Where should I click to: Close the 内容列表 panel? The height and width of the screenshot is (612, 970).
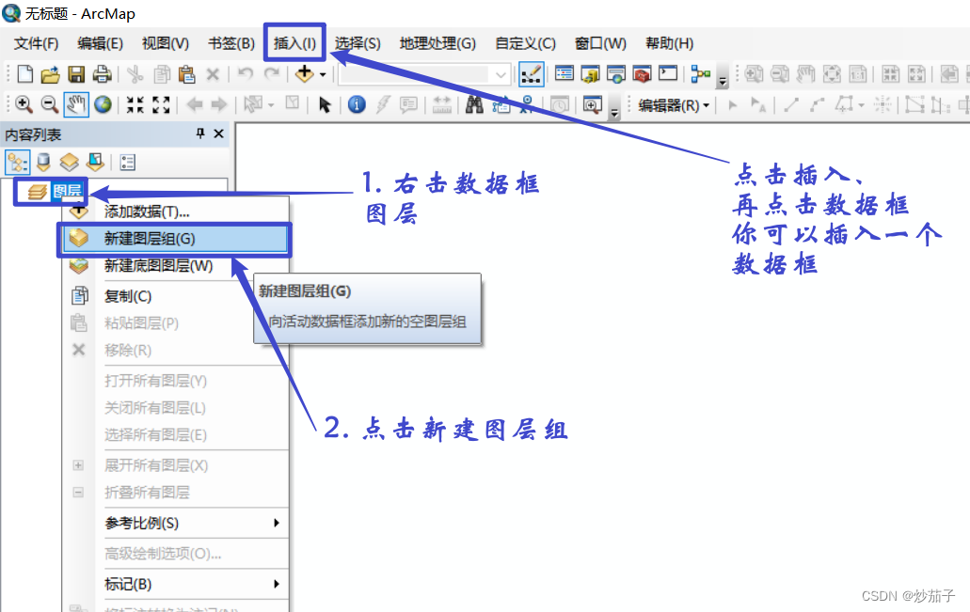click(218, 133)
